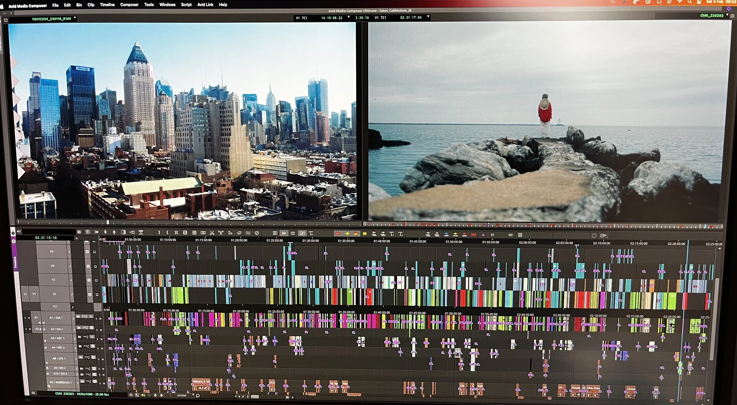Click the scissors Add Edit icon

(212, 233)
